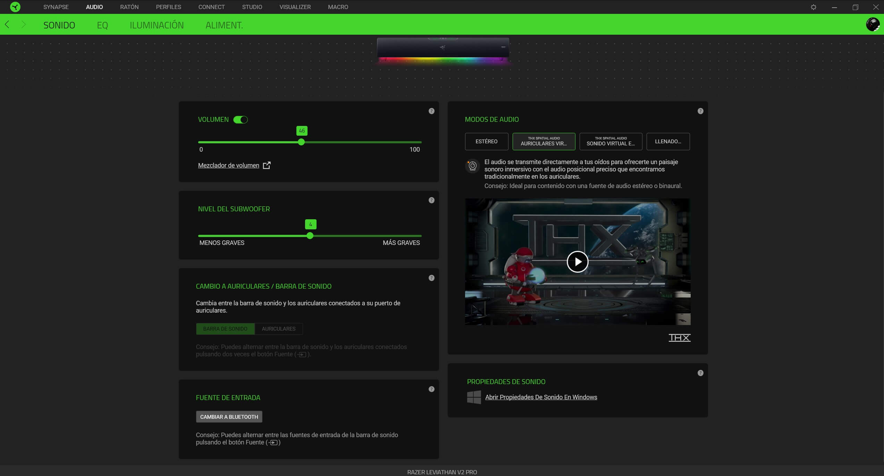The height and width of the screenshot is (476, 884).
Task: Select THX Auriculares Virtuales mode
Action: click(x=544, y=141)
